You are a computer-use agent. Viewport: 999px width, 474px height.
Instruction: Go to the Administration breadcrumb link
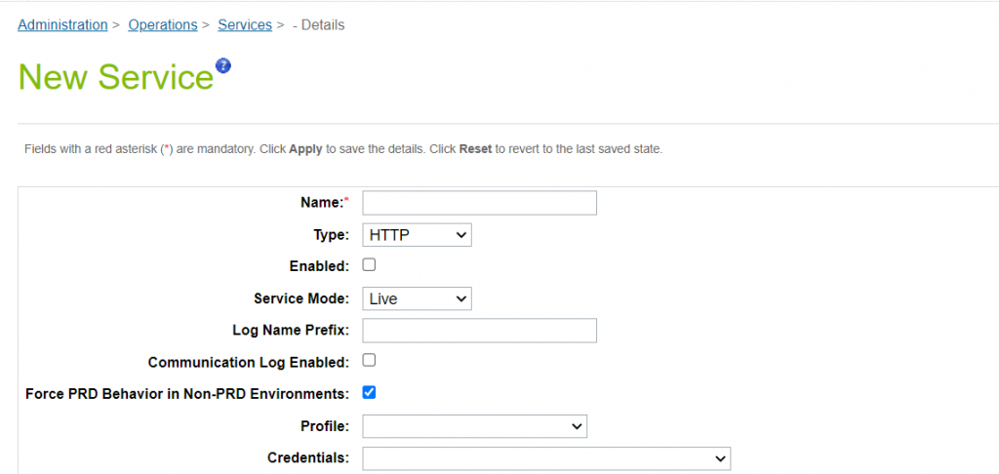[62, 24]
